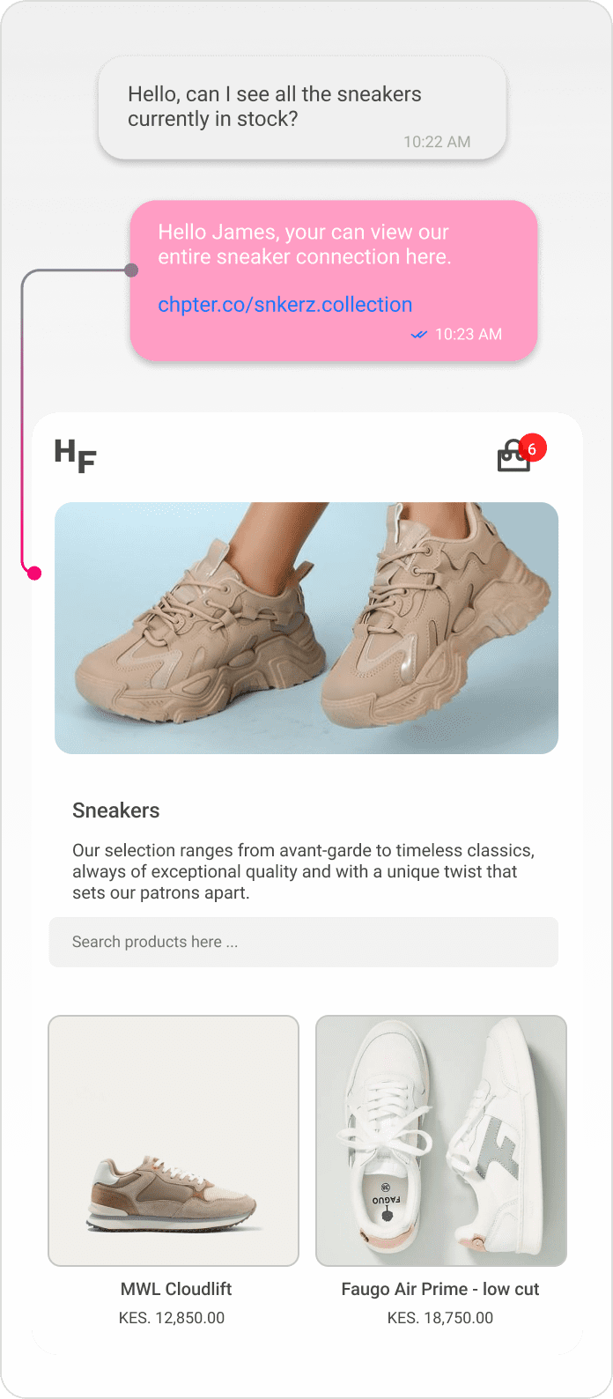Select the MWL Cloudlift product title
Image resolution: width=613 pixels, height=1399 pixels.
176,1289
